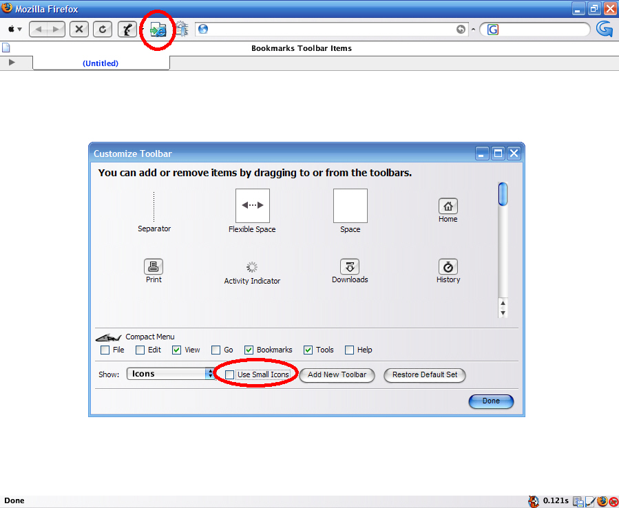Minimize the Customize Toolbar dialog
The image size is (619, 508).
point(481,153)
